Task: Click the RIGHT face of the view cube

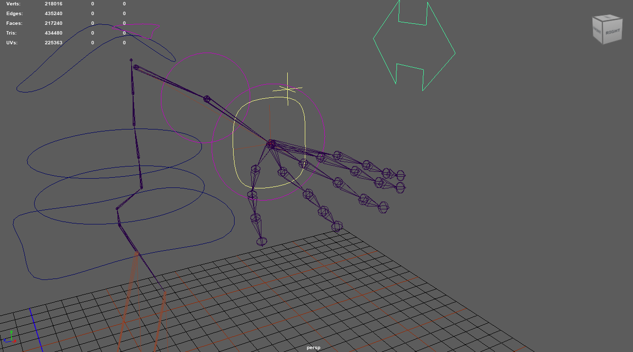Action: click(x=613, y=31)
